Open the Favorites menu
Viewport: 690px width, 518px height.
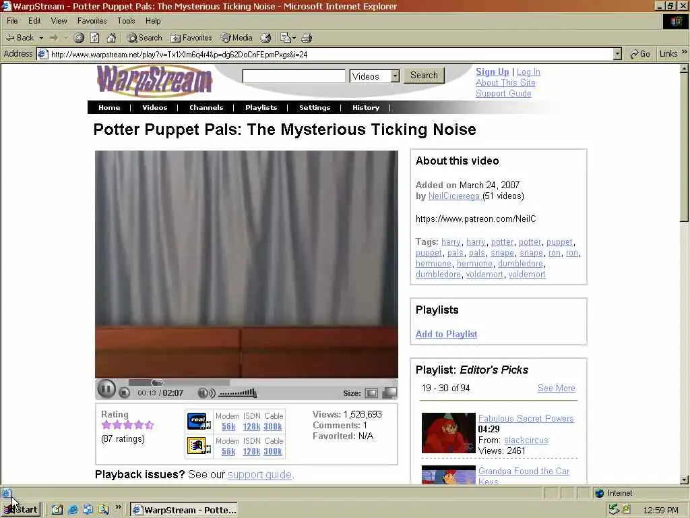(x=92, y=21)
